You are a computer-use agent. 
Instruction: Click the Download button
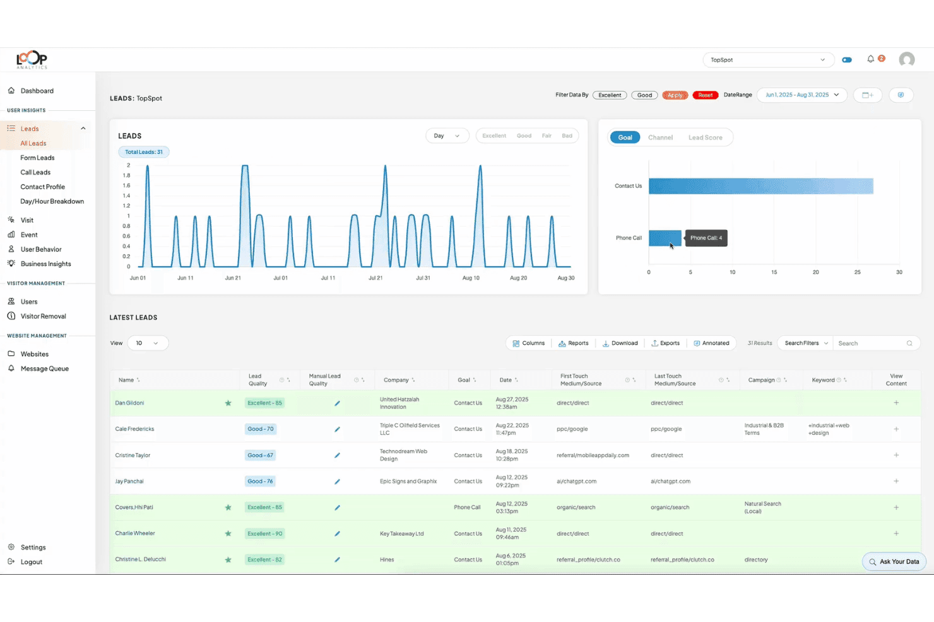coord(620,343)
